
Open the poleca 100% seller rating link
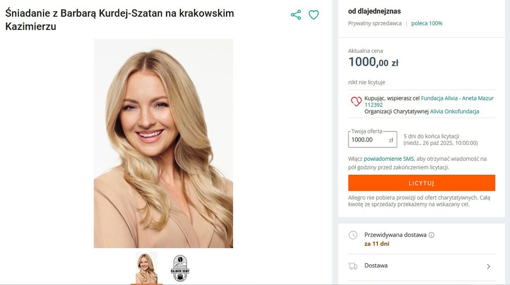point(427,23)
